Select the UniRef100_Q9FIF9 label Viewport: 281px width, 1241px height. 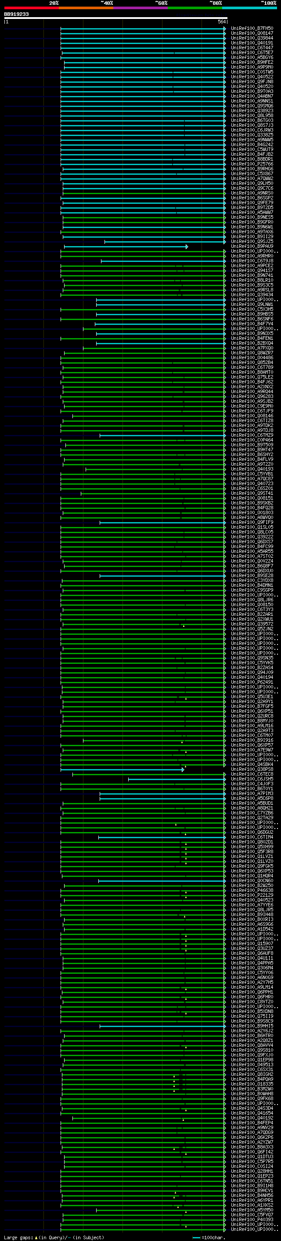pyautogui.click(x=252, y=522)
